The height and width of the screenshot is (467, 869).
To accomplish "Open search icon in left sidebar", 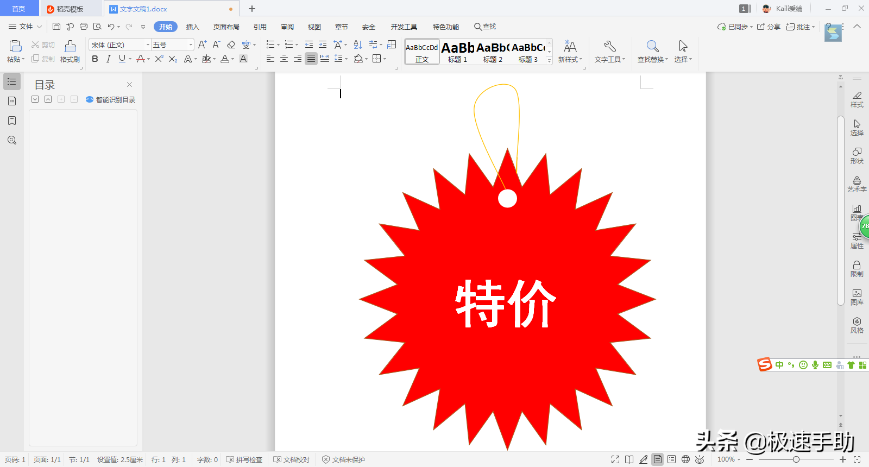I will click(12, 140).
